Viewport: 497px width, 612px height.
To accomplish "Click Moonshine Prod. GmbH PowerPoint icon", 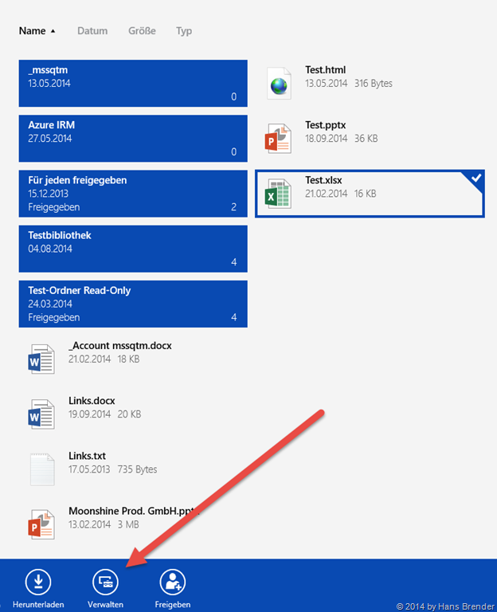I will click(41, 524).
